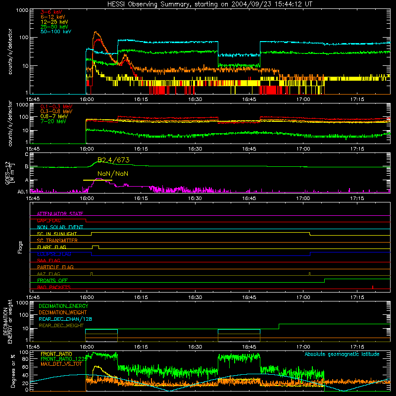Screen dimensions: 396x396
Task: Click the 16:15 tick label under the decimation panel
Action: (141, 347)
